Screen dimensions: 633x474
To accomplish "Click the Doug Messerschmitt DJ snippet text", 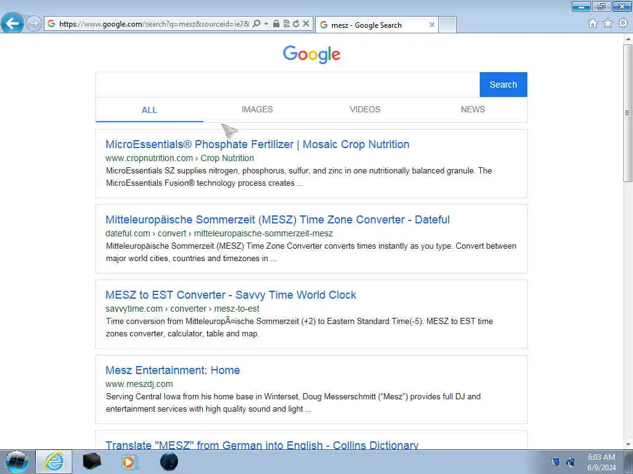I will pyautogui.click(x=293, y=402).
